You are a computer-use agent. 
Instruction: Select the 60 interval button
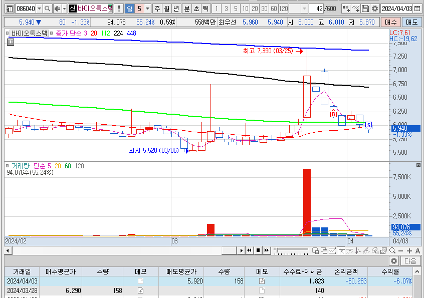[x=274, y=9]
